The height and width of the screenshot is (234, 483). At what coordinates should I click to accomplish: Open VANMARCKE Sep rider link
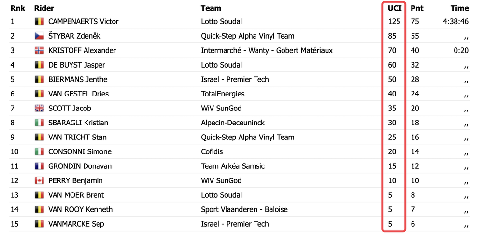click(76, 224)
